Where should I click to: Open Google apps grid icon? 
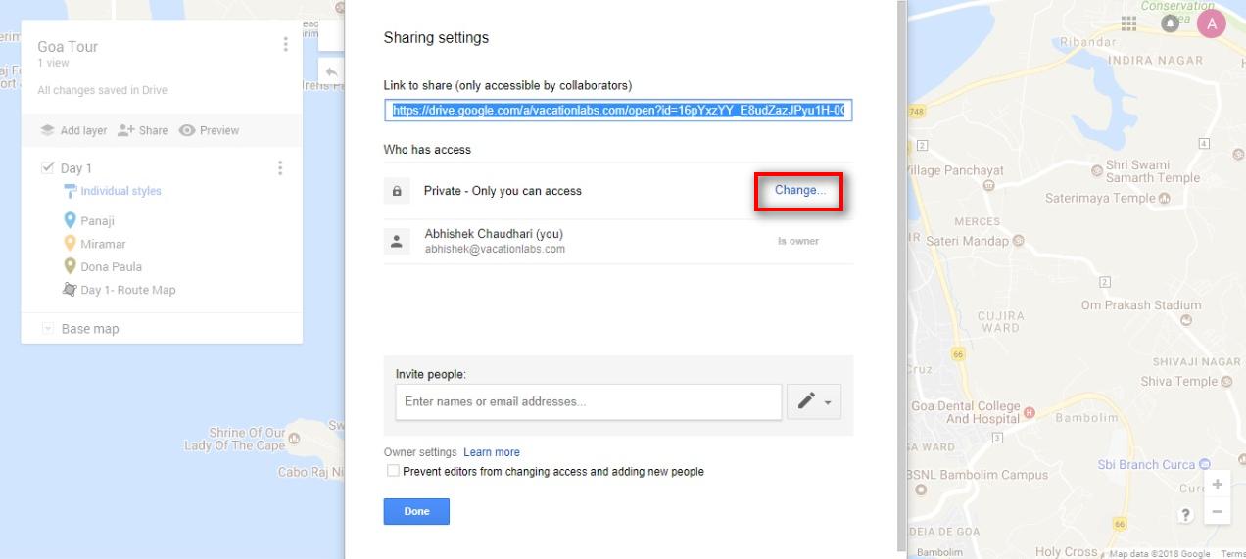(1128, 23)
